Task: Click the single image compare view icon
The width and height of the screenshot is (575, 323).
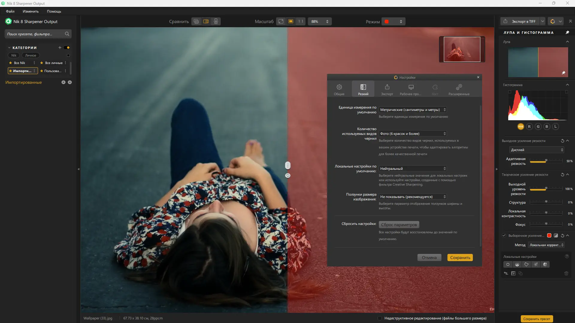Action: point(196,22)
